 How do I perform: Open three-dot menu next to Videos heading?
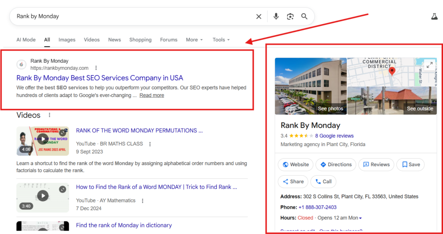click(x=49, y=115)
